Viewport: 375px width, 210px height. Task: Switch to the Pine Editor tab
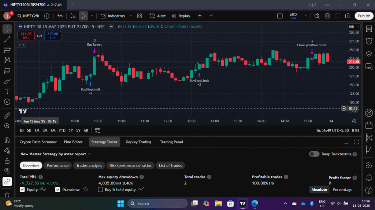pos(73,142)
